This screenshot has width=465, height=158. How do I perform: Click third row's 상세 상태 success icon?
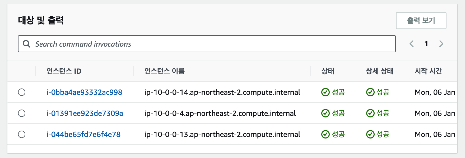point(370,134)
